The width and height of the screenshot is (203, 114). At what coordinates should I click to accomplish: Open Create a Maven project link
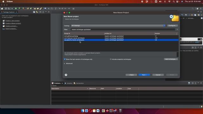13,23
